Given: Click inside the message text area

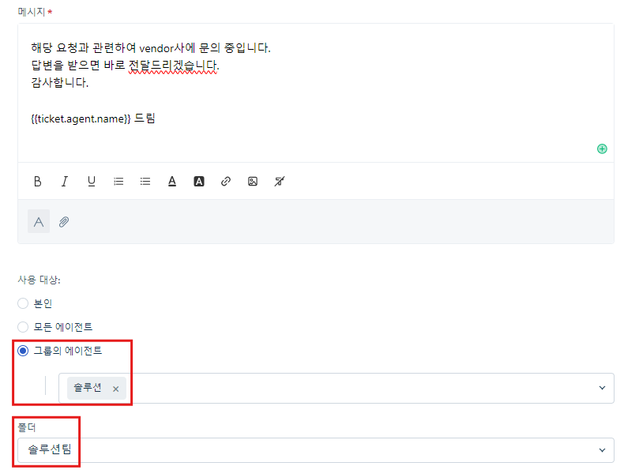Looking at the screenshot, I should coord(316,92).
